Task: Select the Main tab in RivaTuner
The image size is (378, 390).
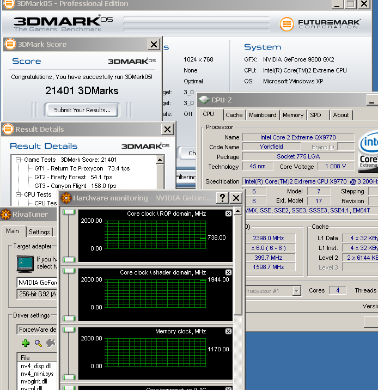Action: pos(13,231)
